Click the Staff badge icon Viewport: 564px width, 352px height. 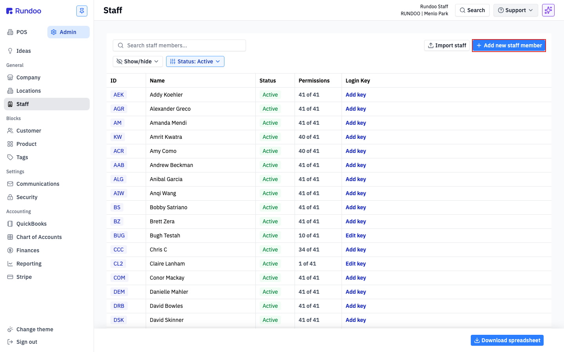point(10,104)
